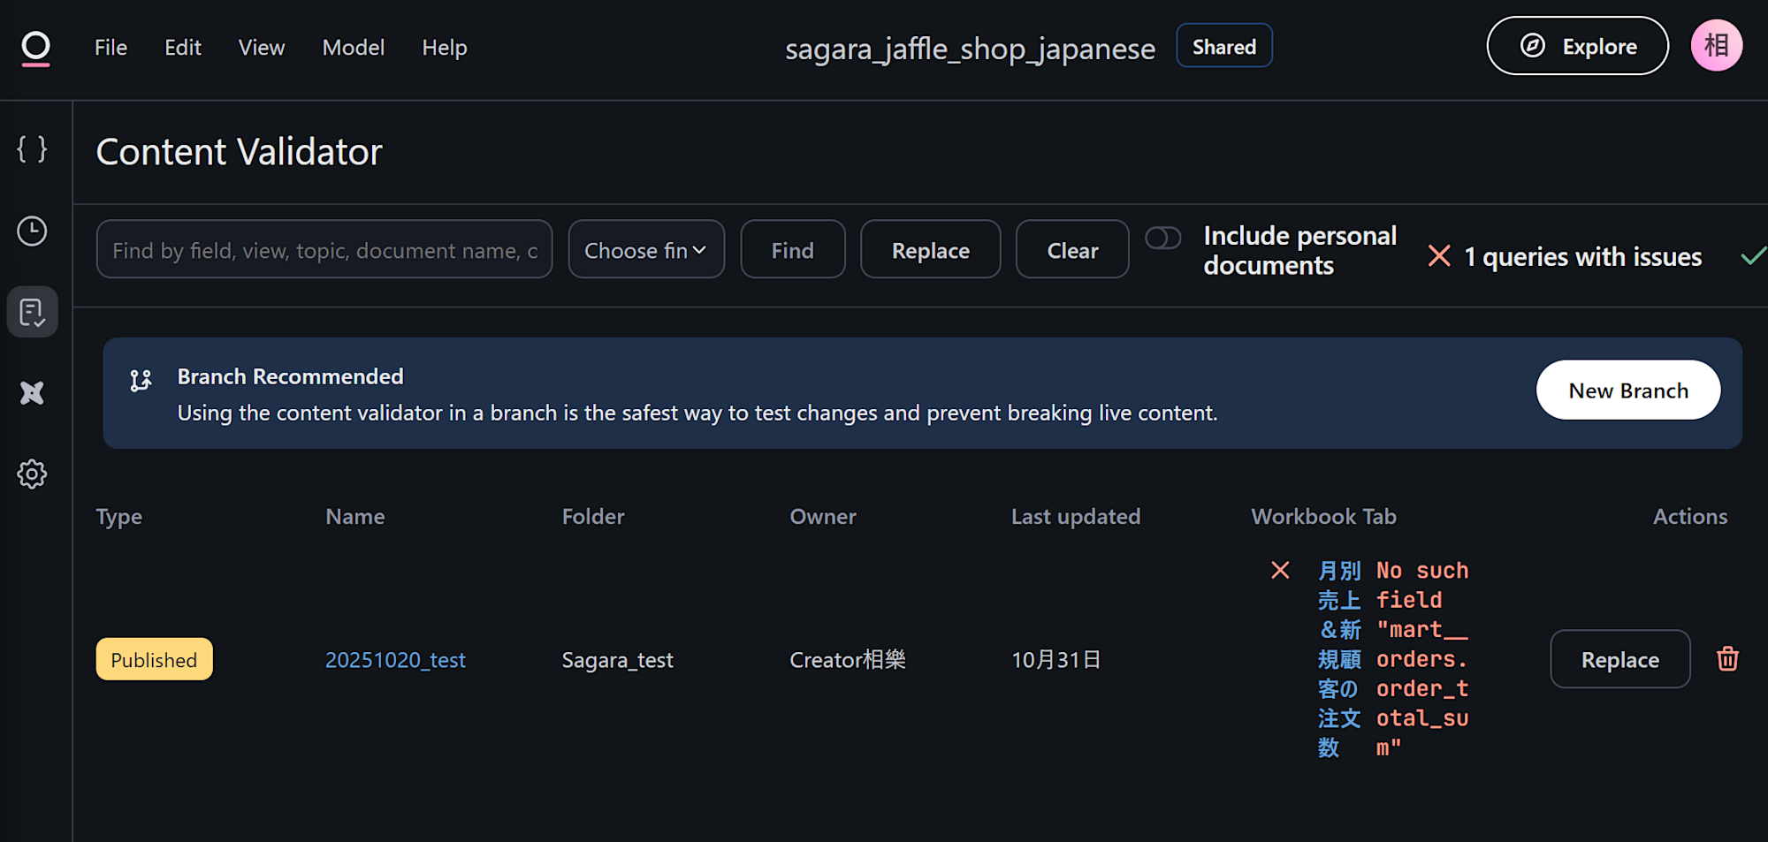Focus the Find by field search input
This screenshot has width=1768, height=842.
click(x=324, y=250)
